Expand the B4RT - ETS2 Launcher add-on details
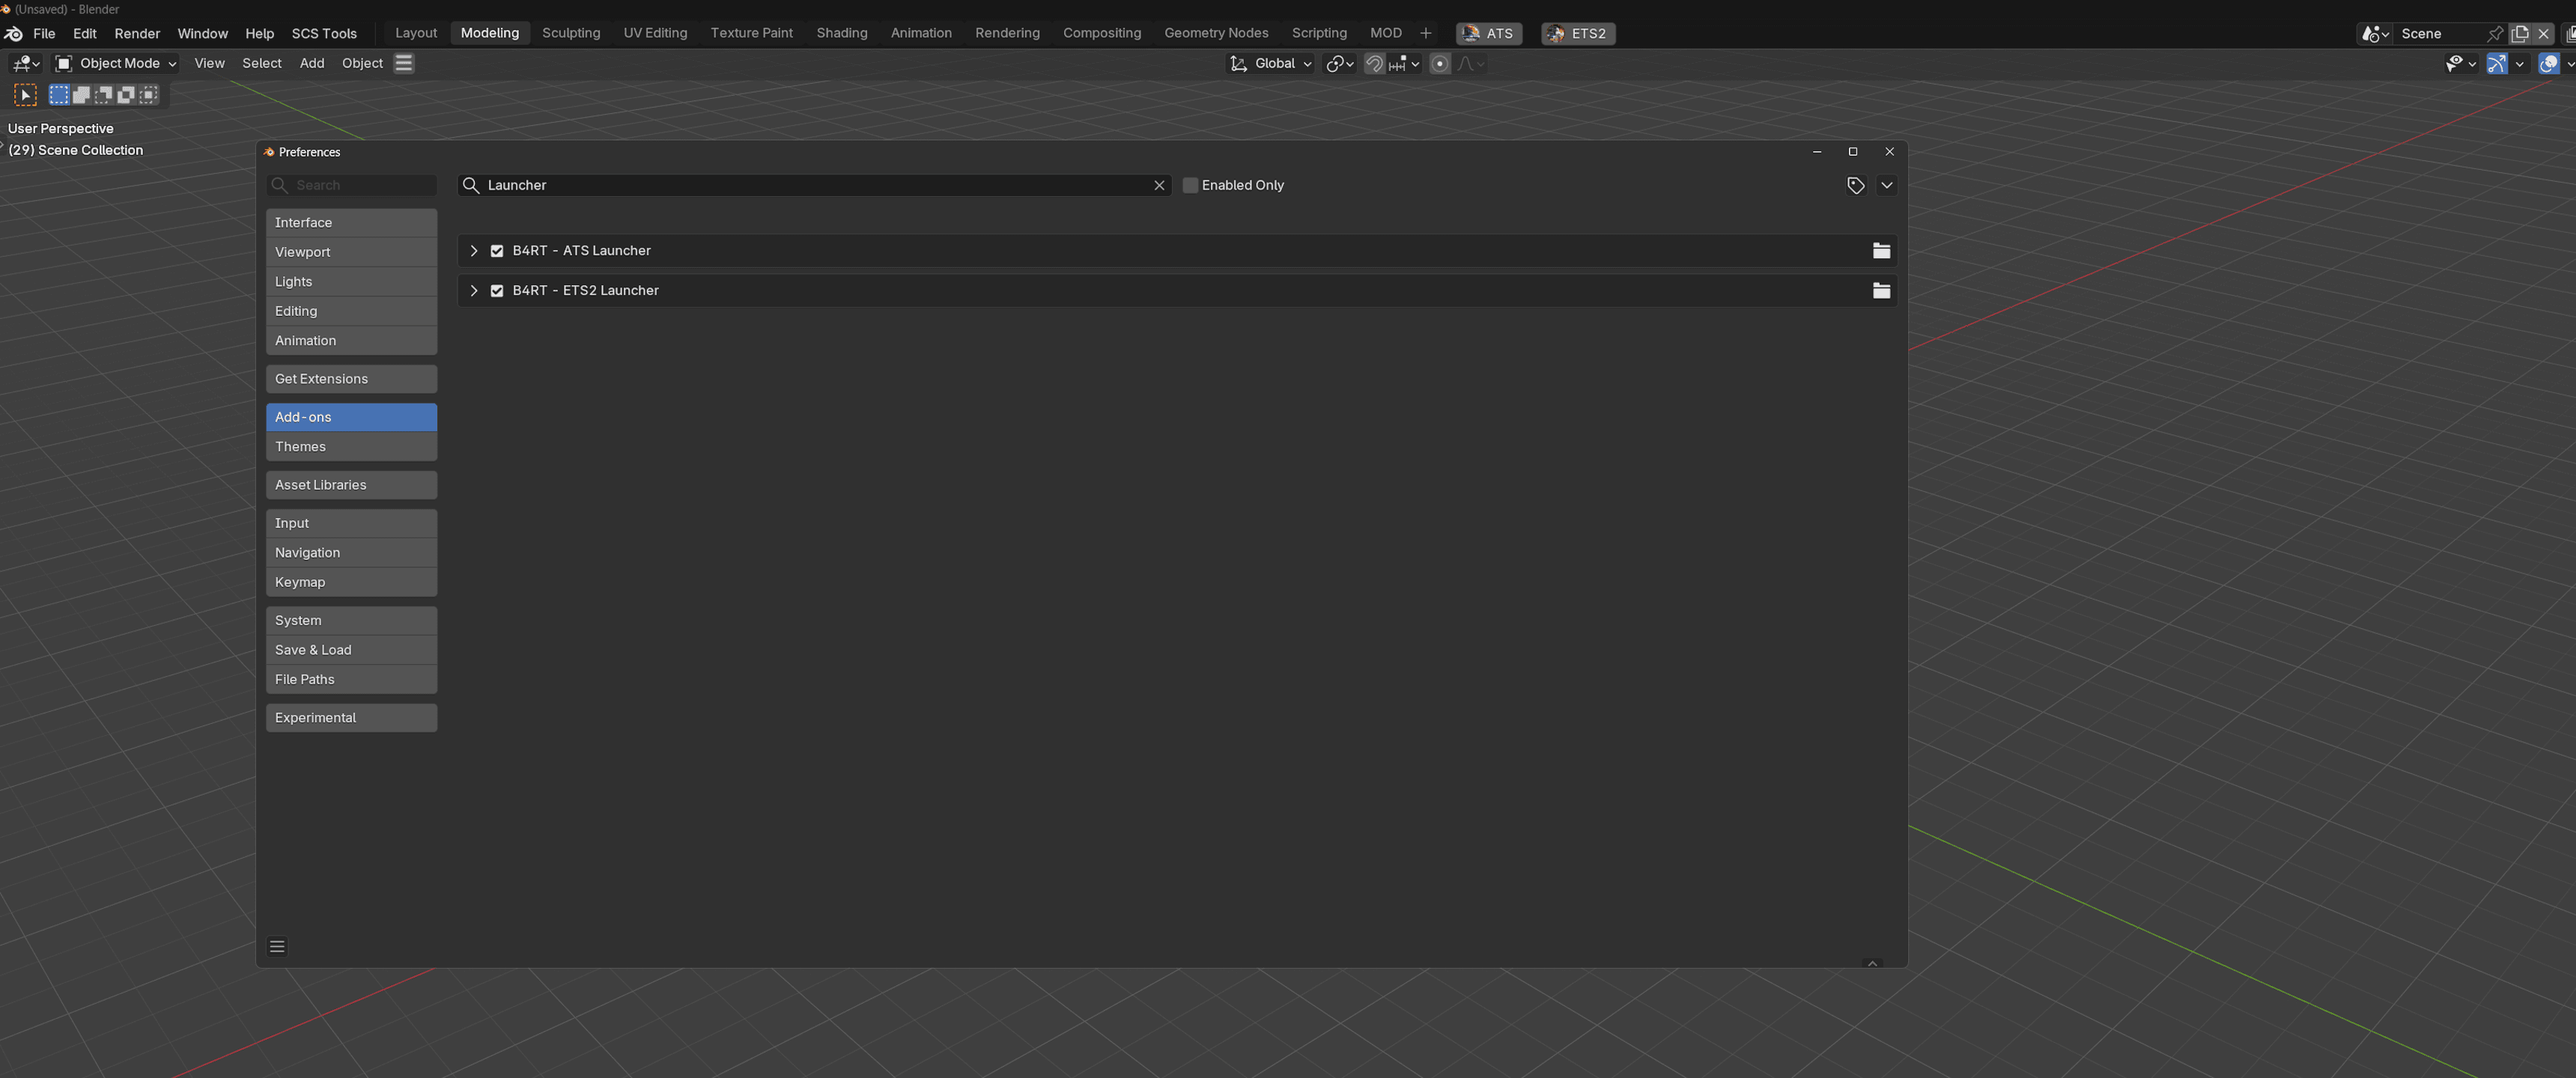The width and height of the screenshot is (2576, 1078). click(x=474, y=290)
